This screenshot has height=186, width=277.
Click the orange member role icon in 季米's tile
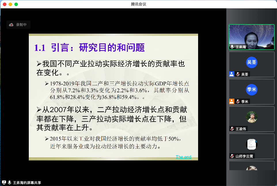[x=232, y=101]
